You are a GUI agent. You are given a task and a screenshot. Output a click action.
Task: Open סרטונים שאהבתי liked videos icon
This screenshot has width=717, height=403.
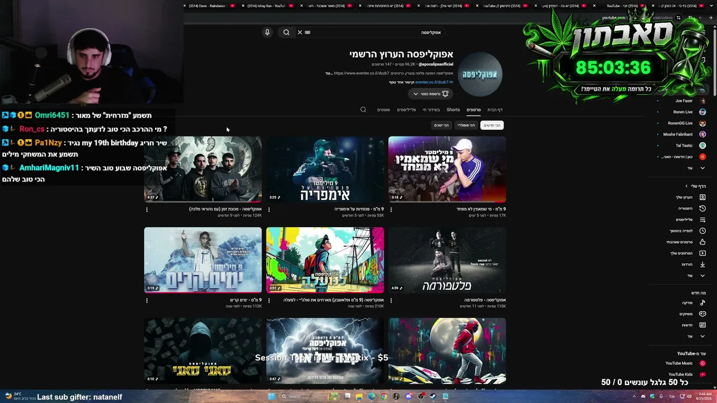702,242
